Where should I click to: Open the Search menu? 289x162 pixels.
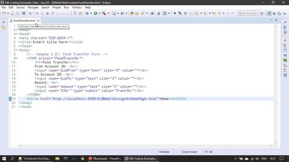pyautogui.click(x=45, y=7)
